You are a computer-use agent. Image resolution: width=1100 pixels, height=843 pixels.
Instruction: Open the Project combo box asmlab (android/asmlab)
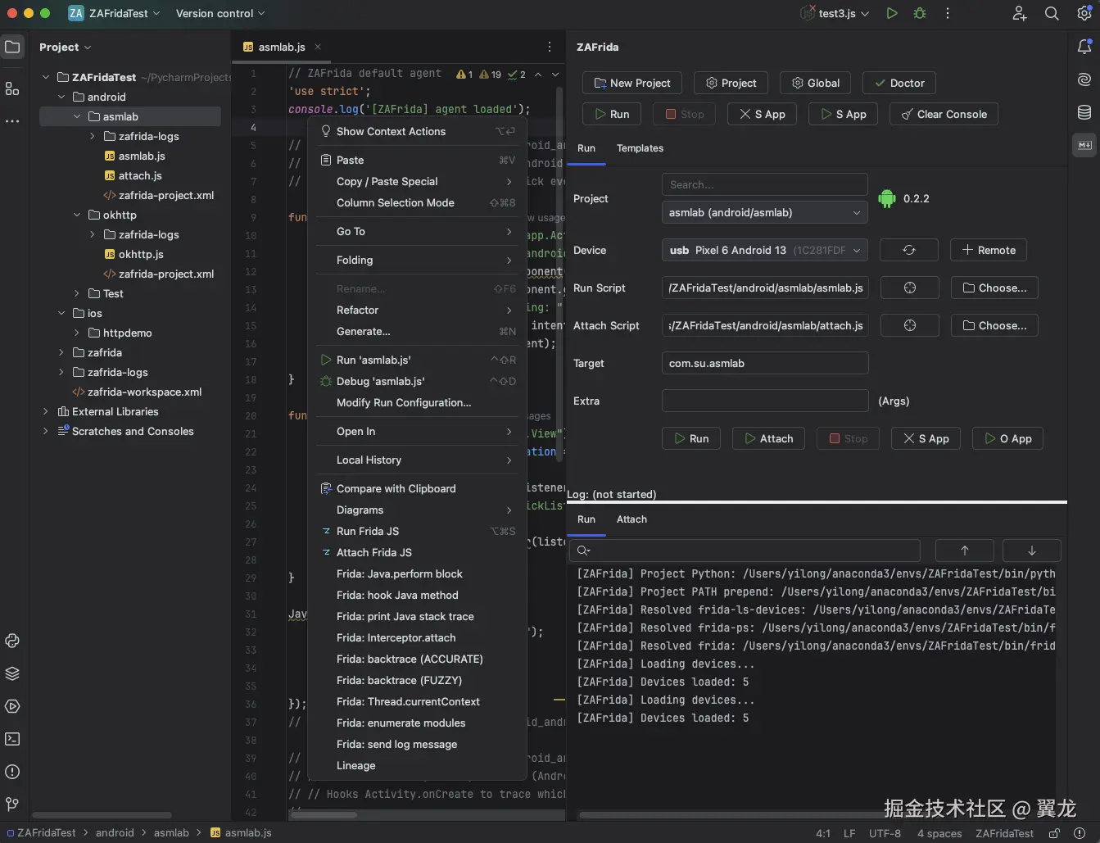pyautogui.click(x=764, y=212)
